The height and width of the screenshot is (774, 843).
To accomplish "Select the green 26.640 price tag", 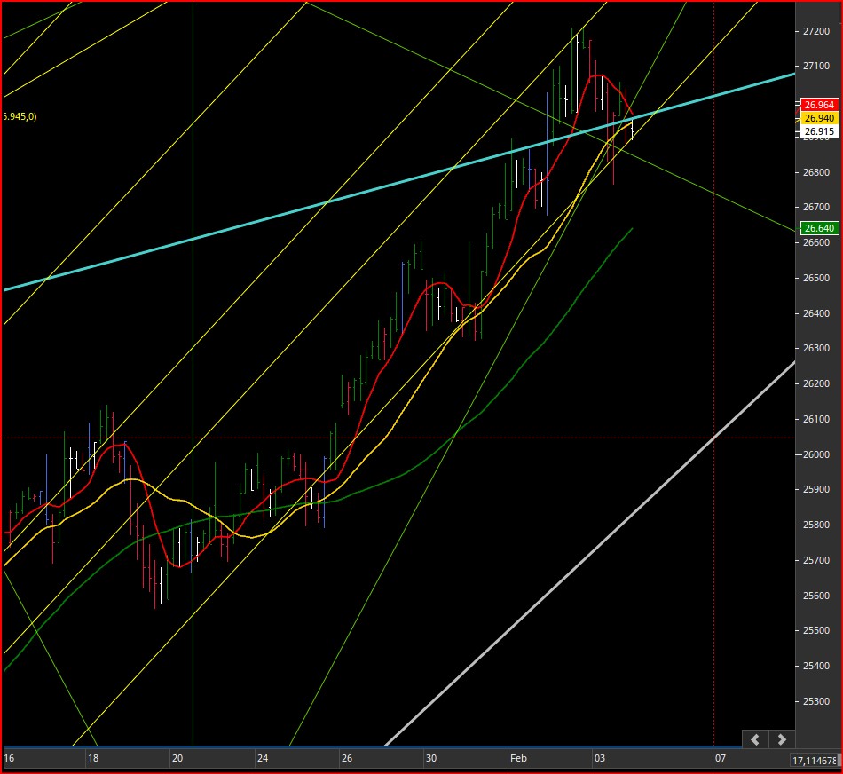I will (819, 228).
